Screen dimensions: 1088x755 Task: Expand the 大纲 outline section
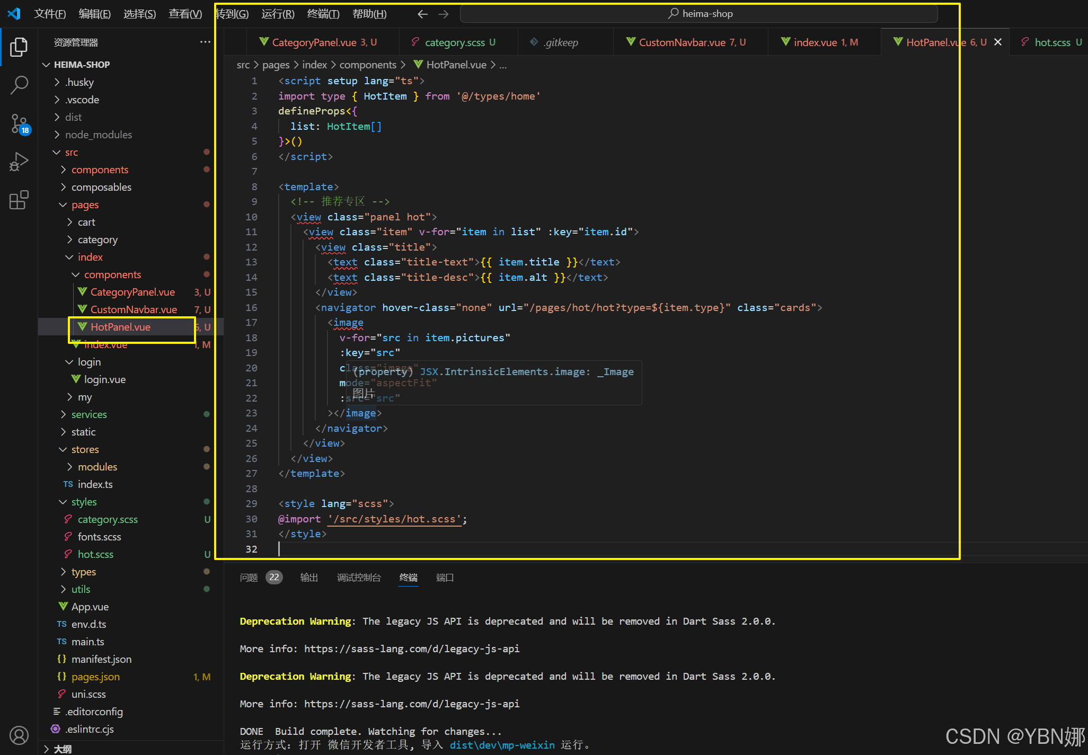pos(62,749)
